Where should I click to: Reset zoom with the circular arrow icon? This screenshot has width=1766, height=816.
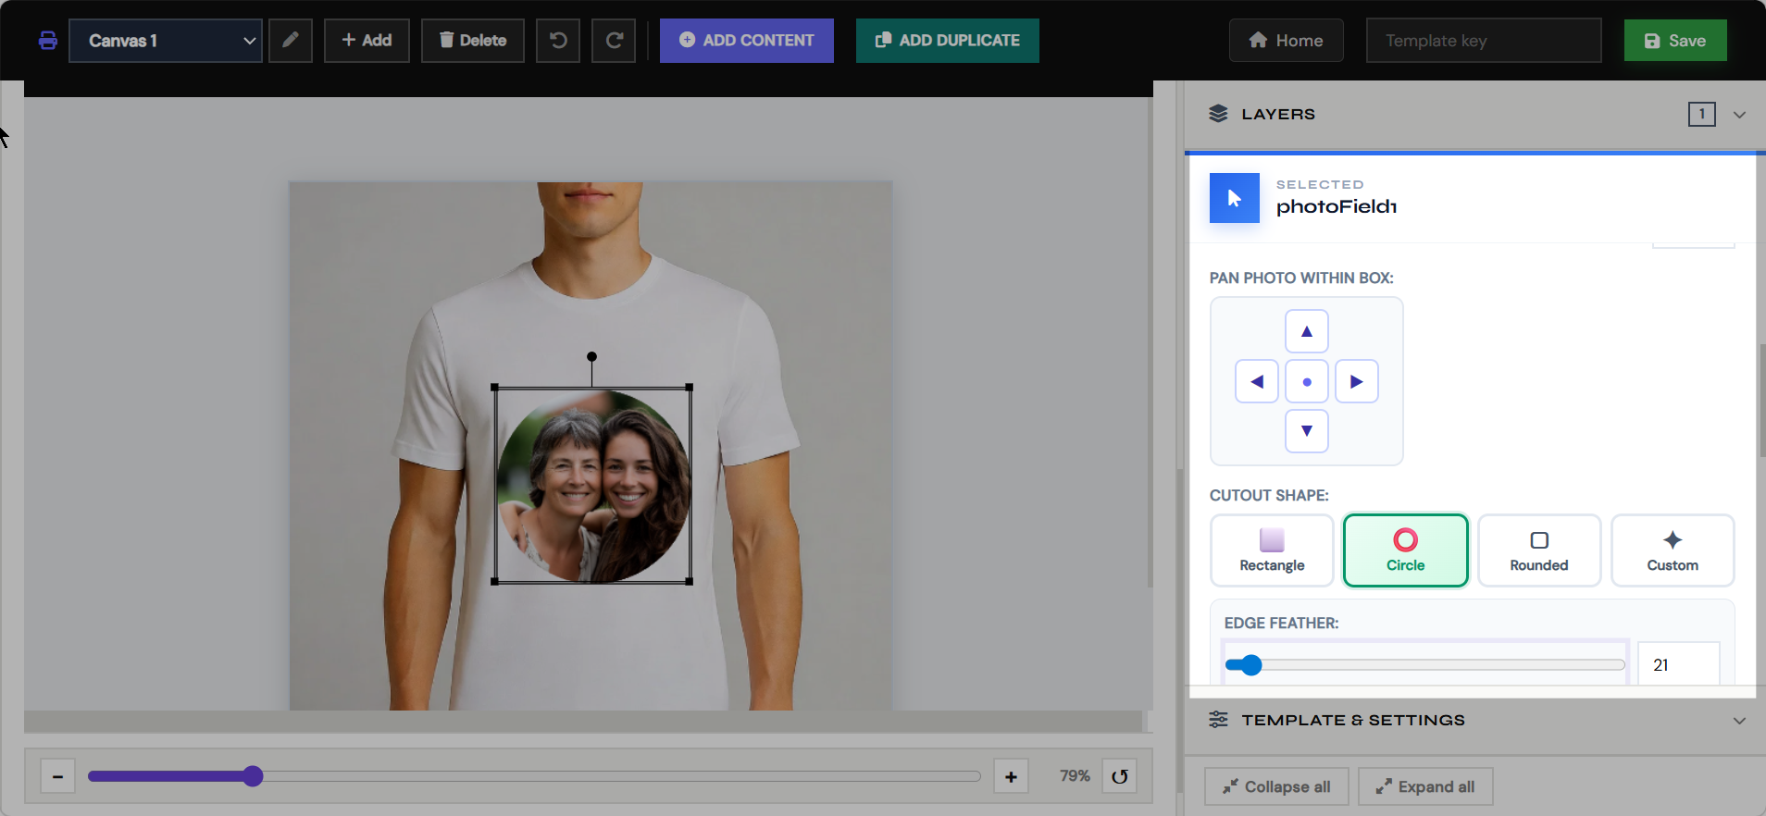[x=1120, y=776]
